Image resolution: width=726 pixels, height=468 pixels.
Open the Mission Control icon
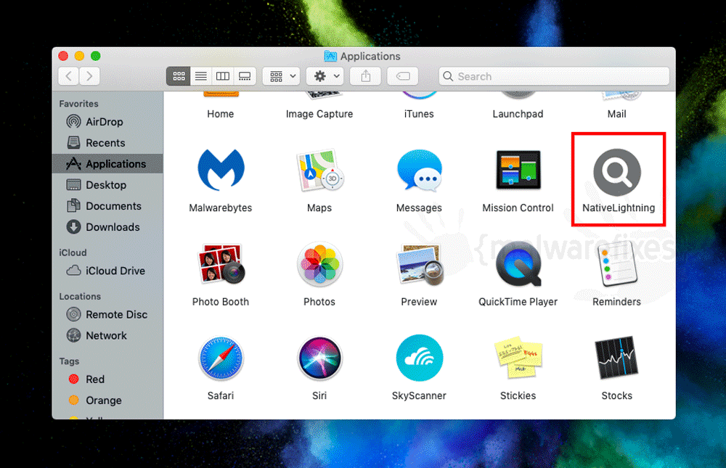[518, 170]
